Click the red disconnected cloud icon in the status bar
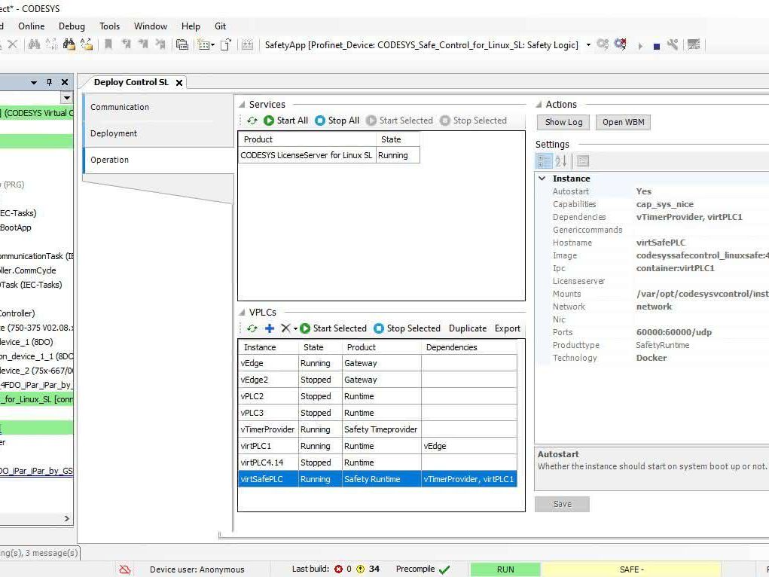769x577 pixels. 125,569
